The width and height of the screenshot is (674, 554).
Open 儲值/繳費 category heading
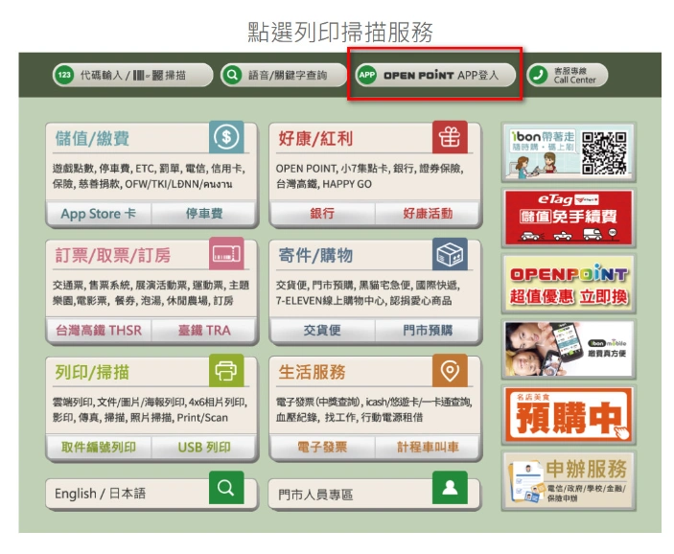click(92, 138)
